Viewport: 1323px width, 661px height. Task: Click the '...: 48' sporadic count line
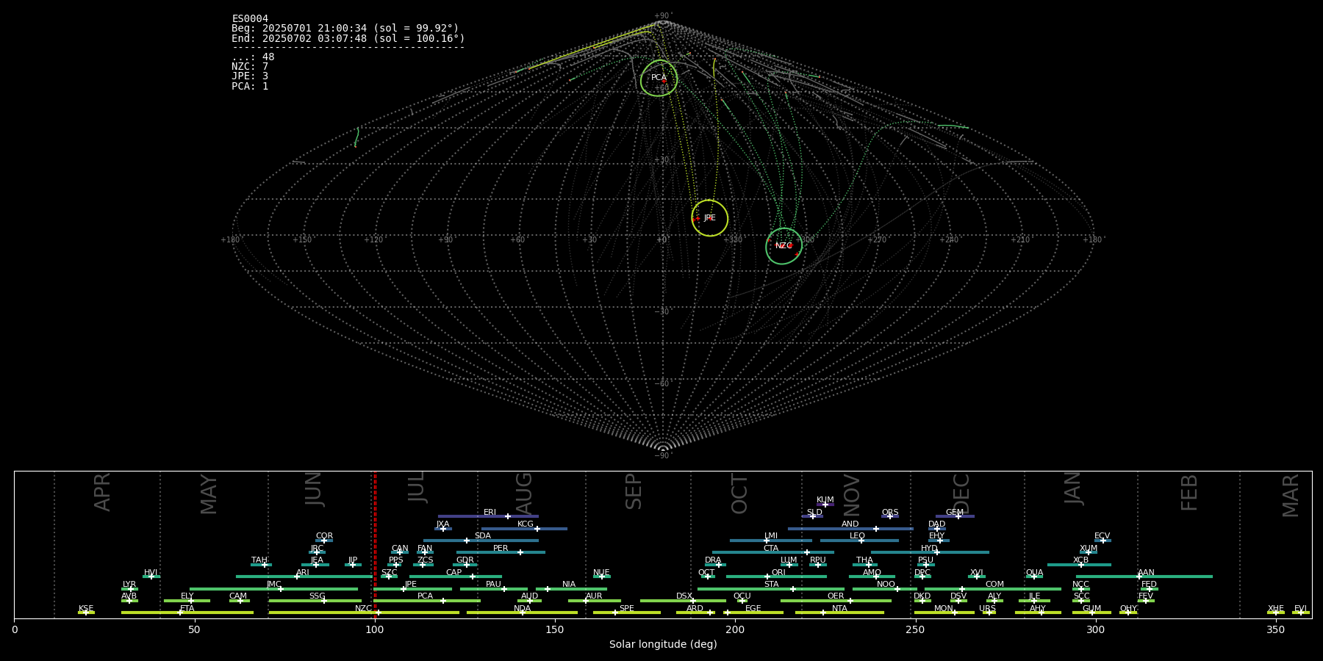coord(253,57)
